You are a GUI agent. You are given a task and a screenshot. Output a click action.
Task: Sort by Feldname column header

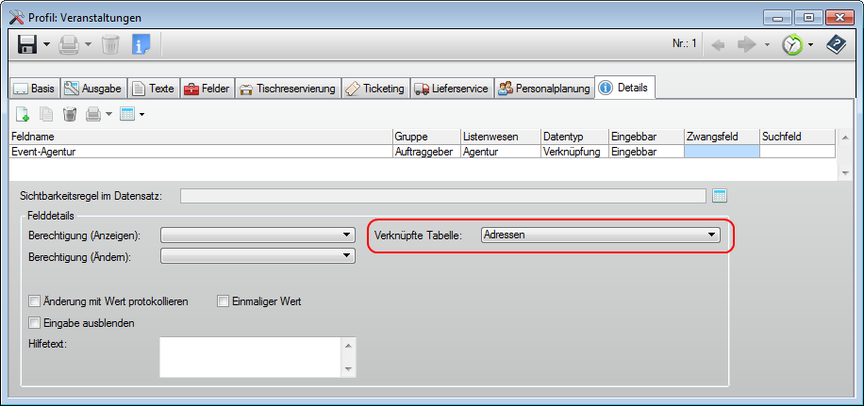(198, 137)
